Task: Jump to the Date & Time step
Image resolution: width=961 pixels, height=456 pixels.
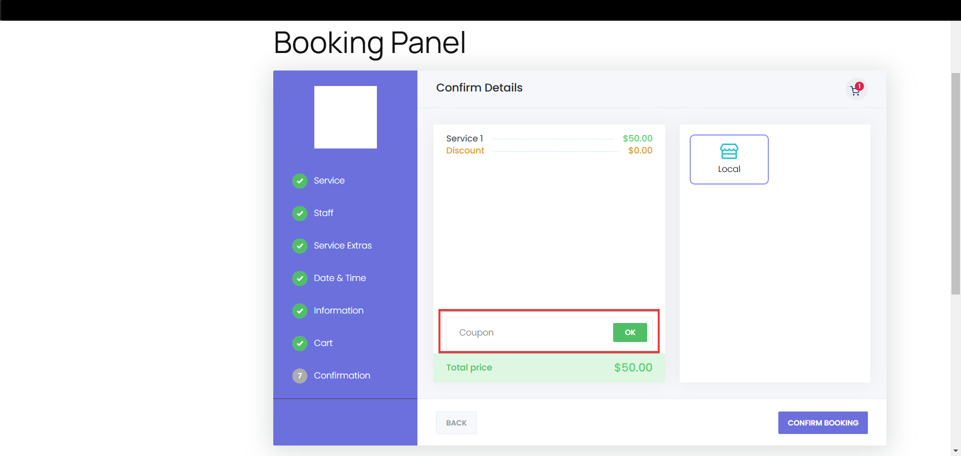Action: point(339,278)
